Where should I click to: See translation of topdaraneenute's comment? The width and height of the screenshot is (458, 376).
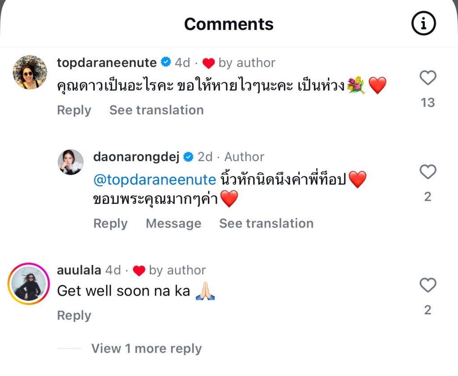[156, 110]
